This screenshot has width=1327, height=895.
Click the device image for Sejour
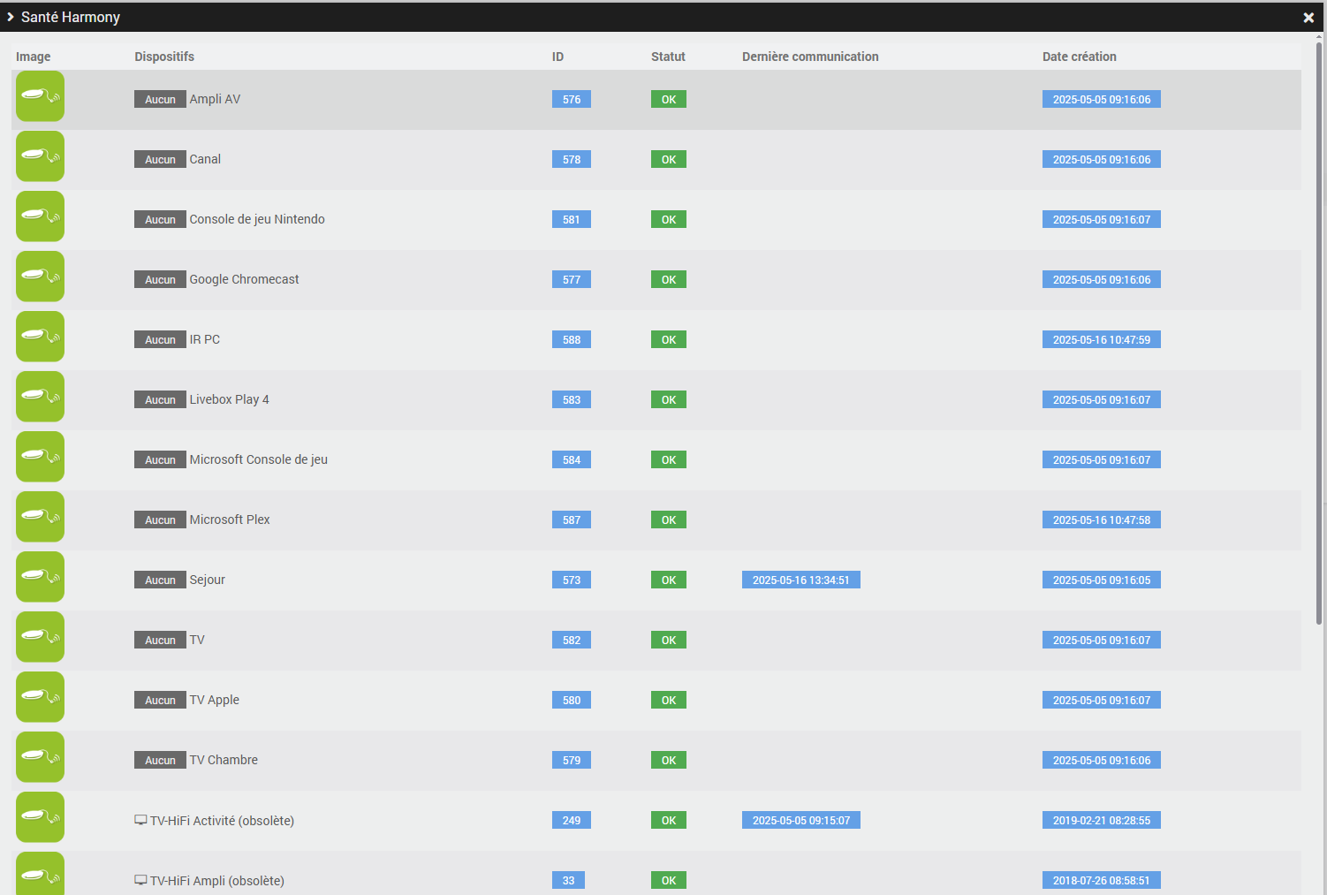40,577
